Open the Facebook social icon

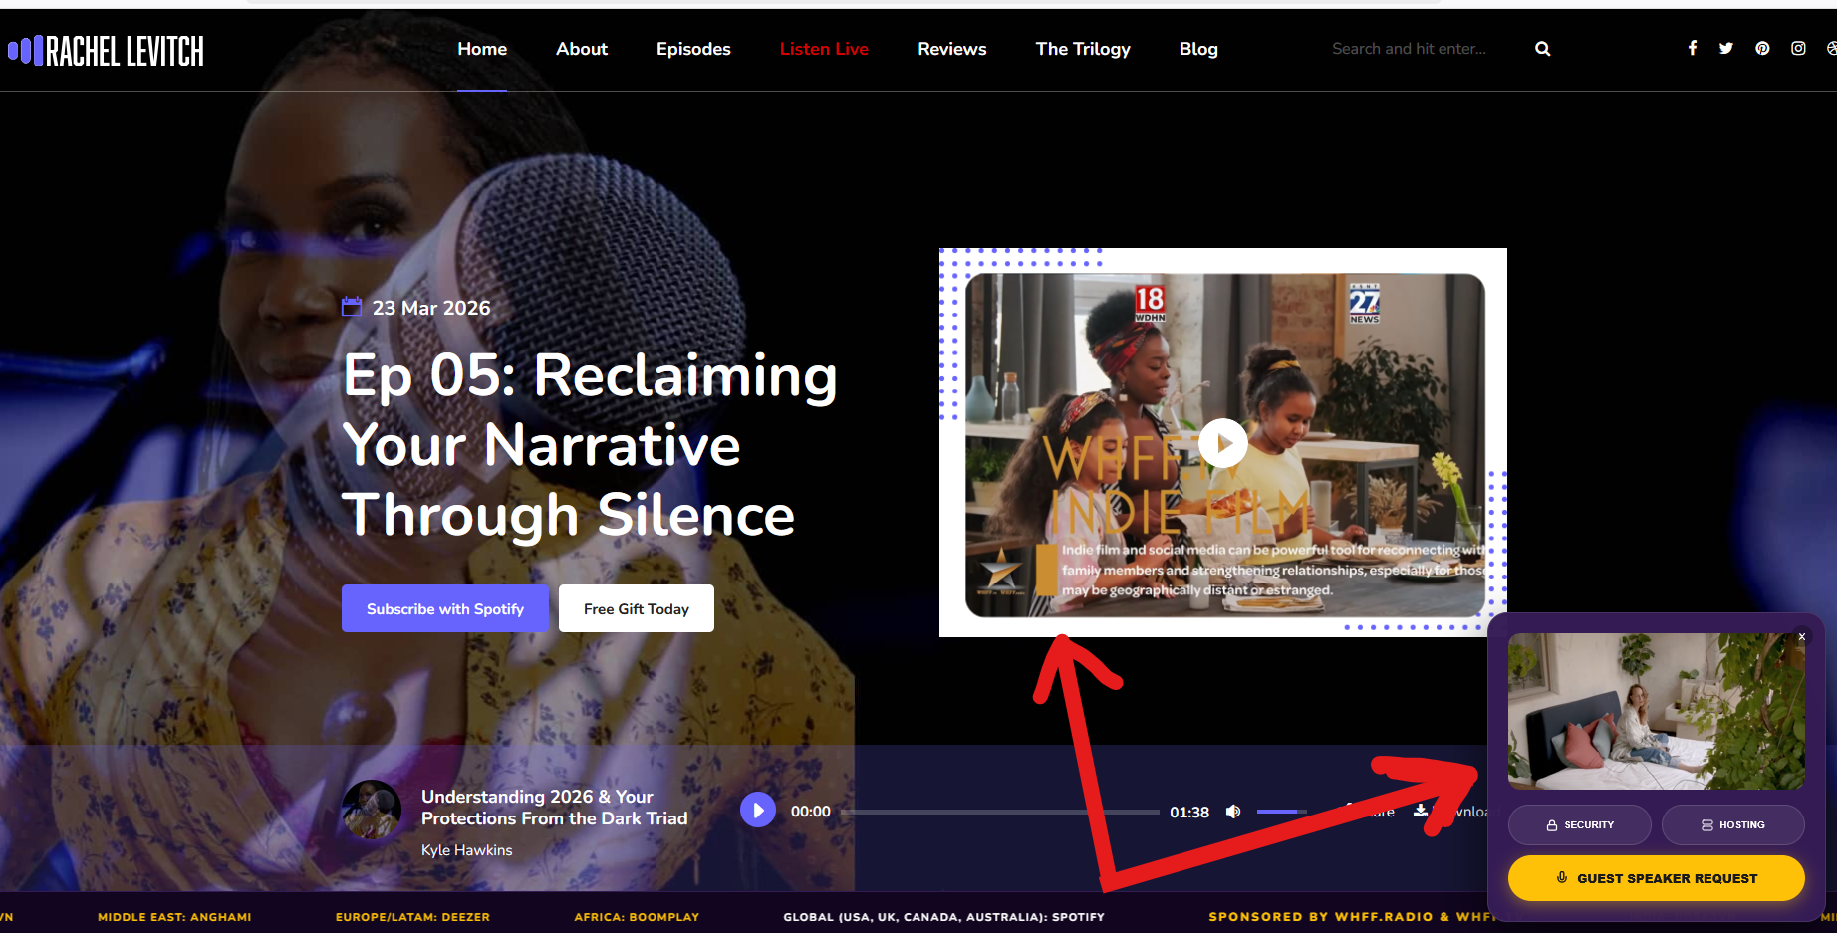pos(1692,48)
